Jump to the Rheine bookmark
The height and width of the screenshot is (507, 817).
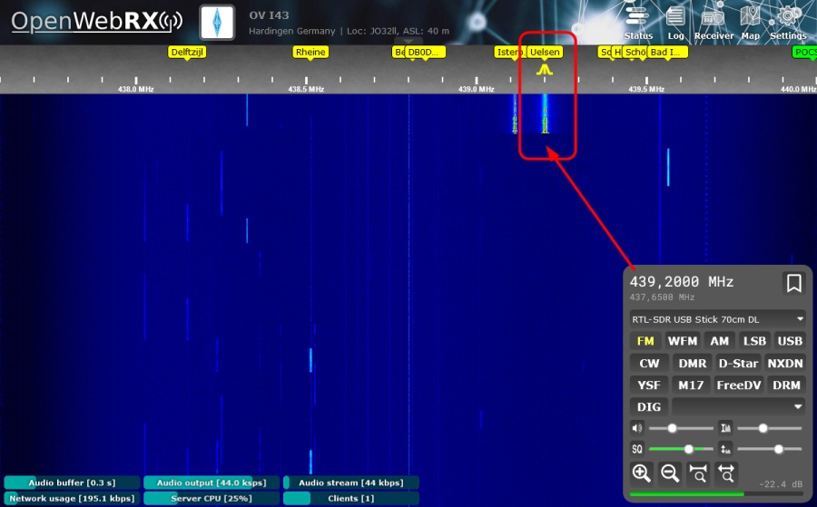pos(310,53)
